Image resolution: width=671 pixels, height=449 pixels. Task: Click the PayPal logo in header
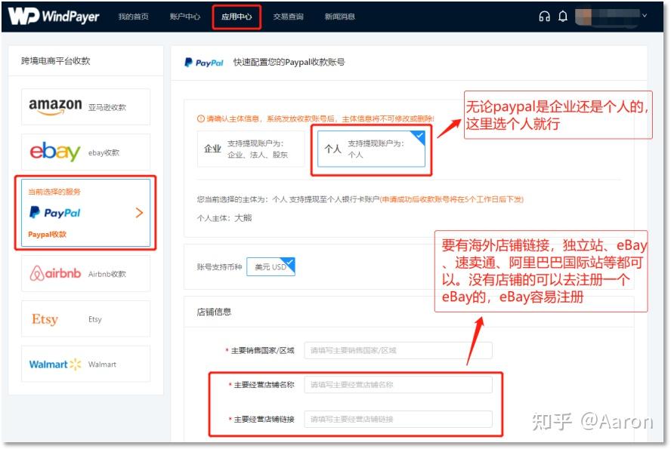[x=204, y=63]
